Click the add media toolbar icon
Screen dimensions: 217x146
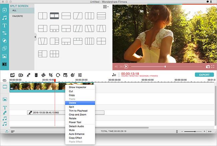tap(12, 75)
